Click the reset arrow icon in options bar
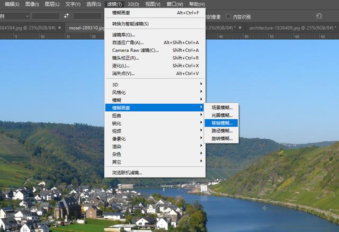The height and width of the screenshot is (232, 339). 318,16
